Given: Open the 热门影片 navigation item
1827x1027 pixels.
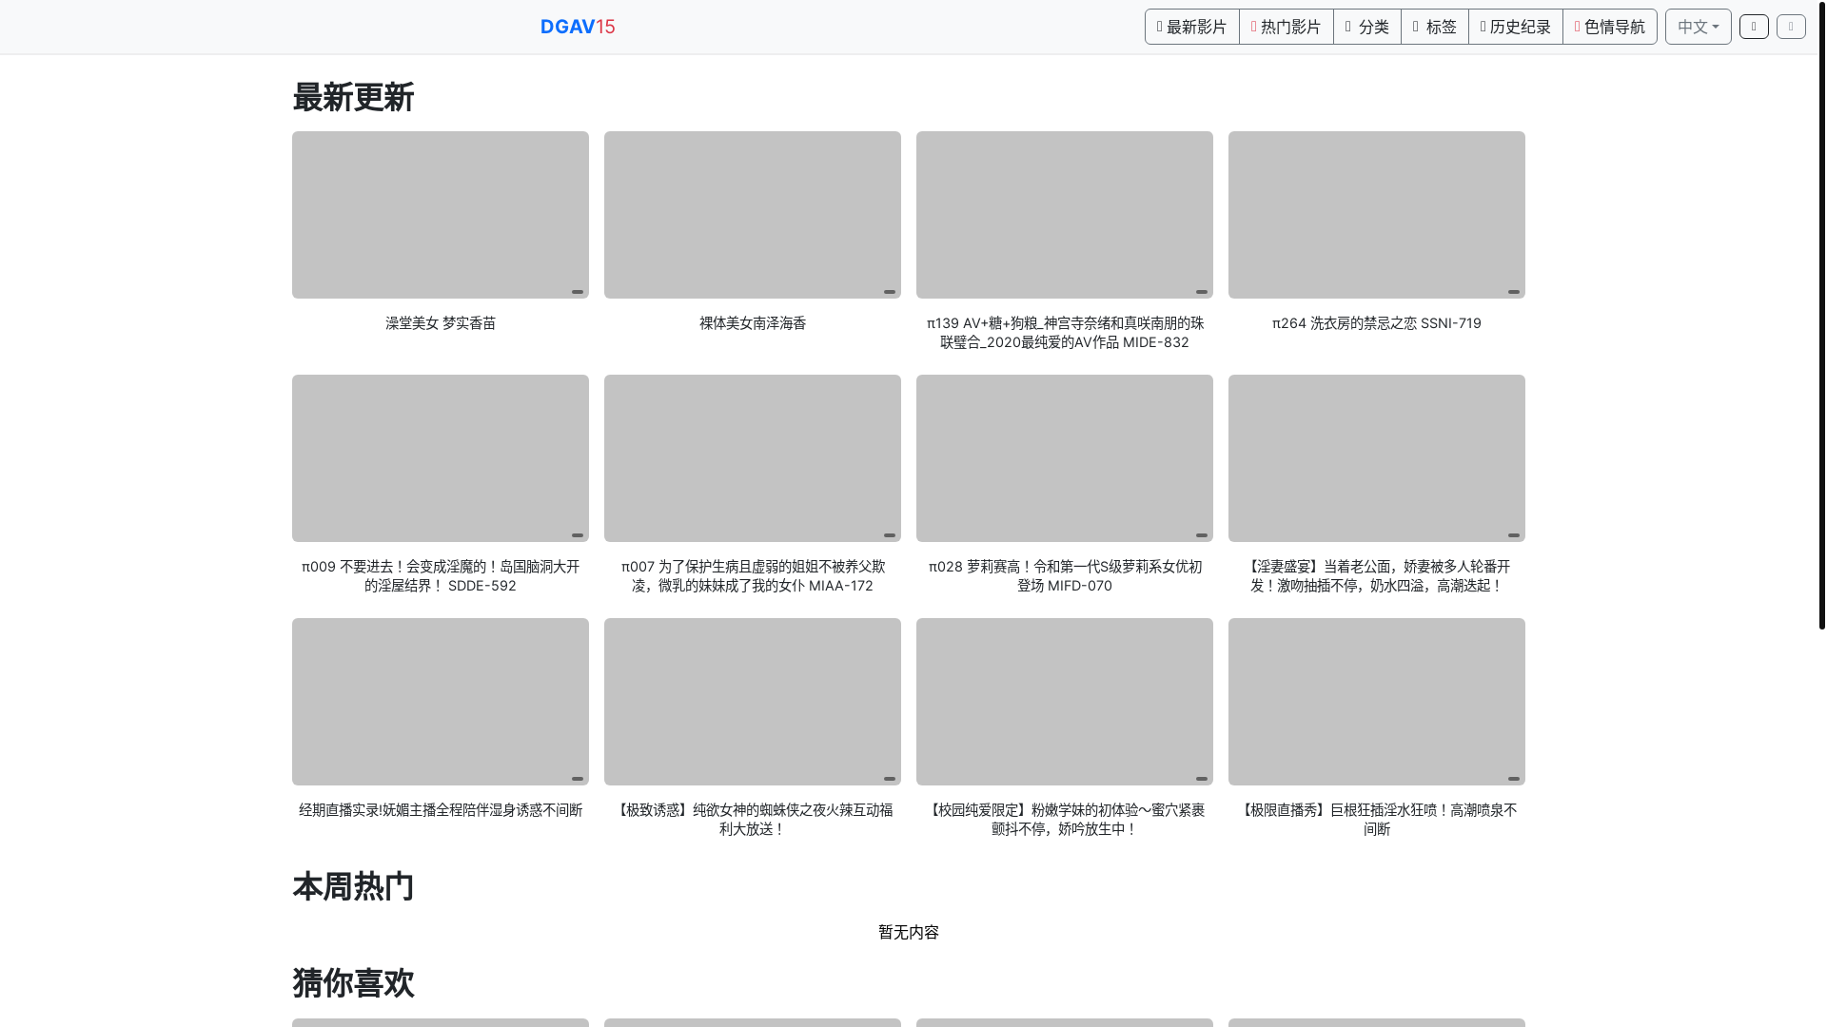Looking at the screenshot, I should coord(1286,27).
